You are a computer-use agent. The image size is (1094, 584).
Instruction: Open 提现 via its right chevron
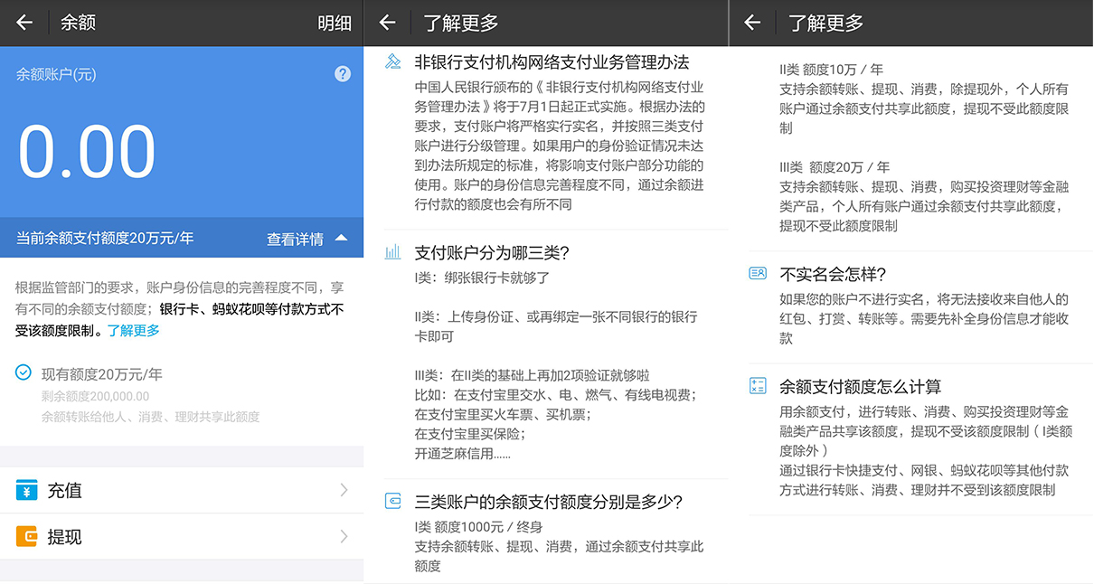coord(344,536)
